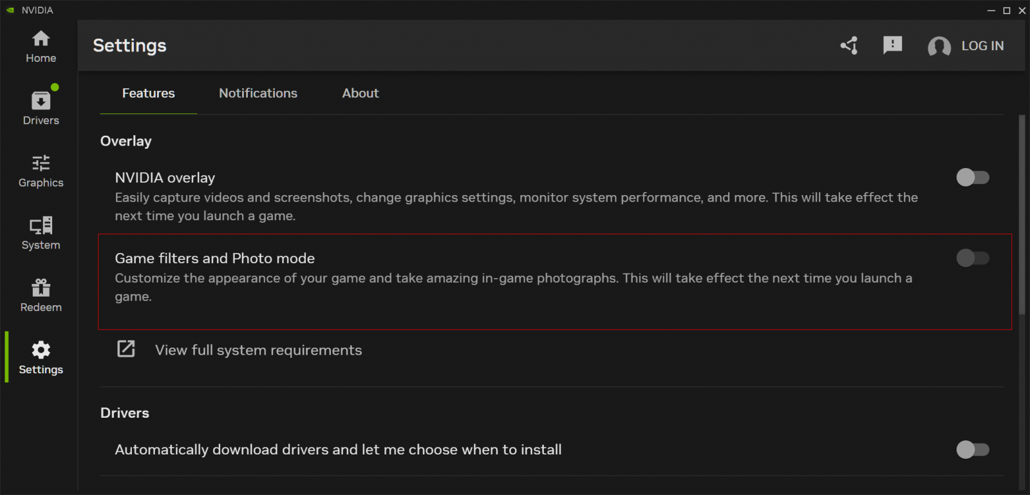
Task: Switch to the Notifications tab
Action: click(x=258, y=93)
